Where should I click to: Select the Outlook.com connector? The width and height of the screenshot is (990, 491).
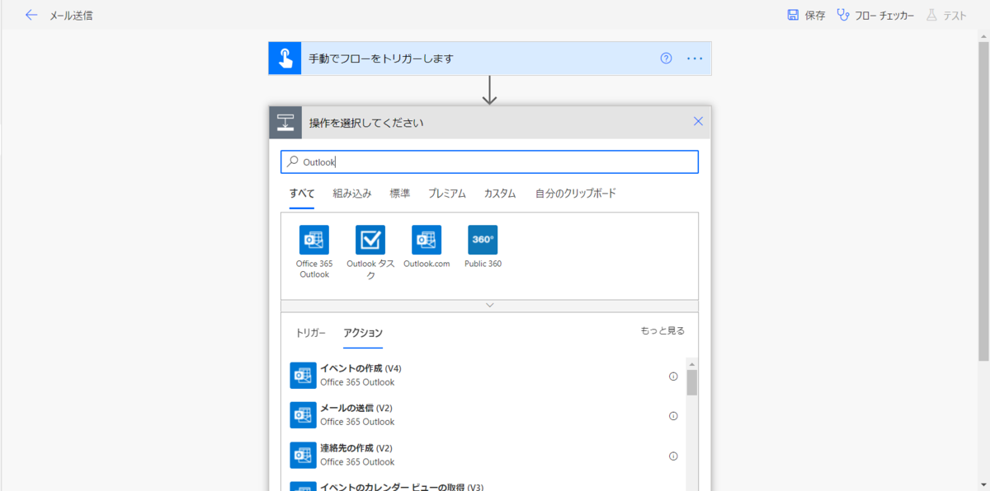427,247
